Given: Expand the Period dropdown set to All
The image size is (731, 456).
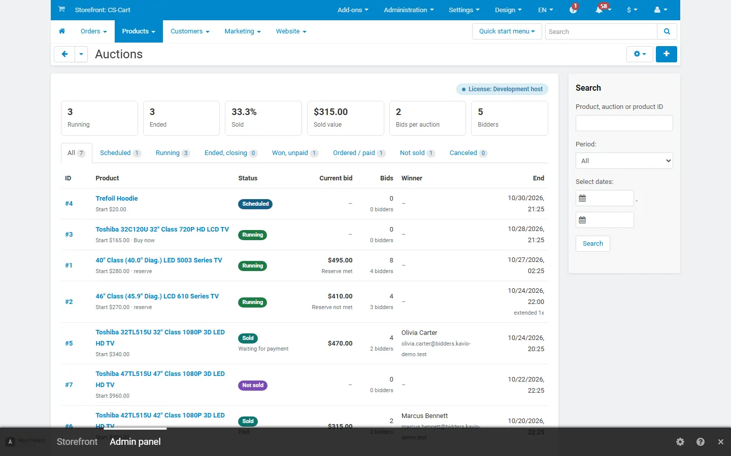Looking at the screenshot, I should coord(624,161).
